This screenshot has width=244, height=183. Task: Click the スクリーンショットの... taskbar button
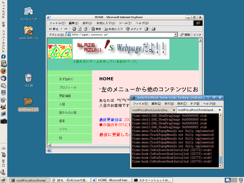click(x=152, y=180)
